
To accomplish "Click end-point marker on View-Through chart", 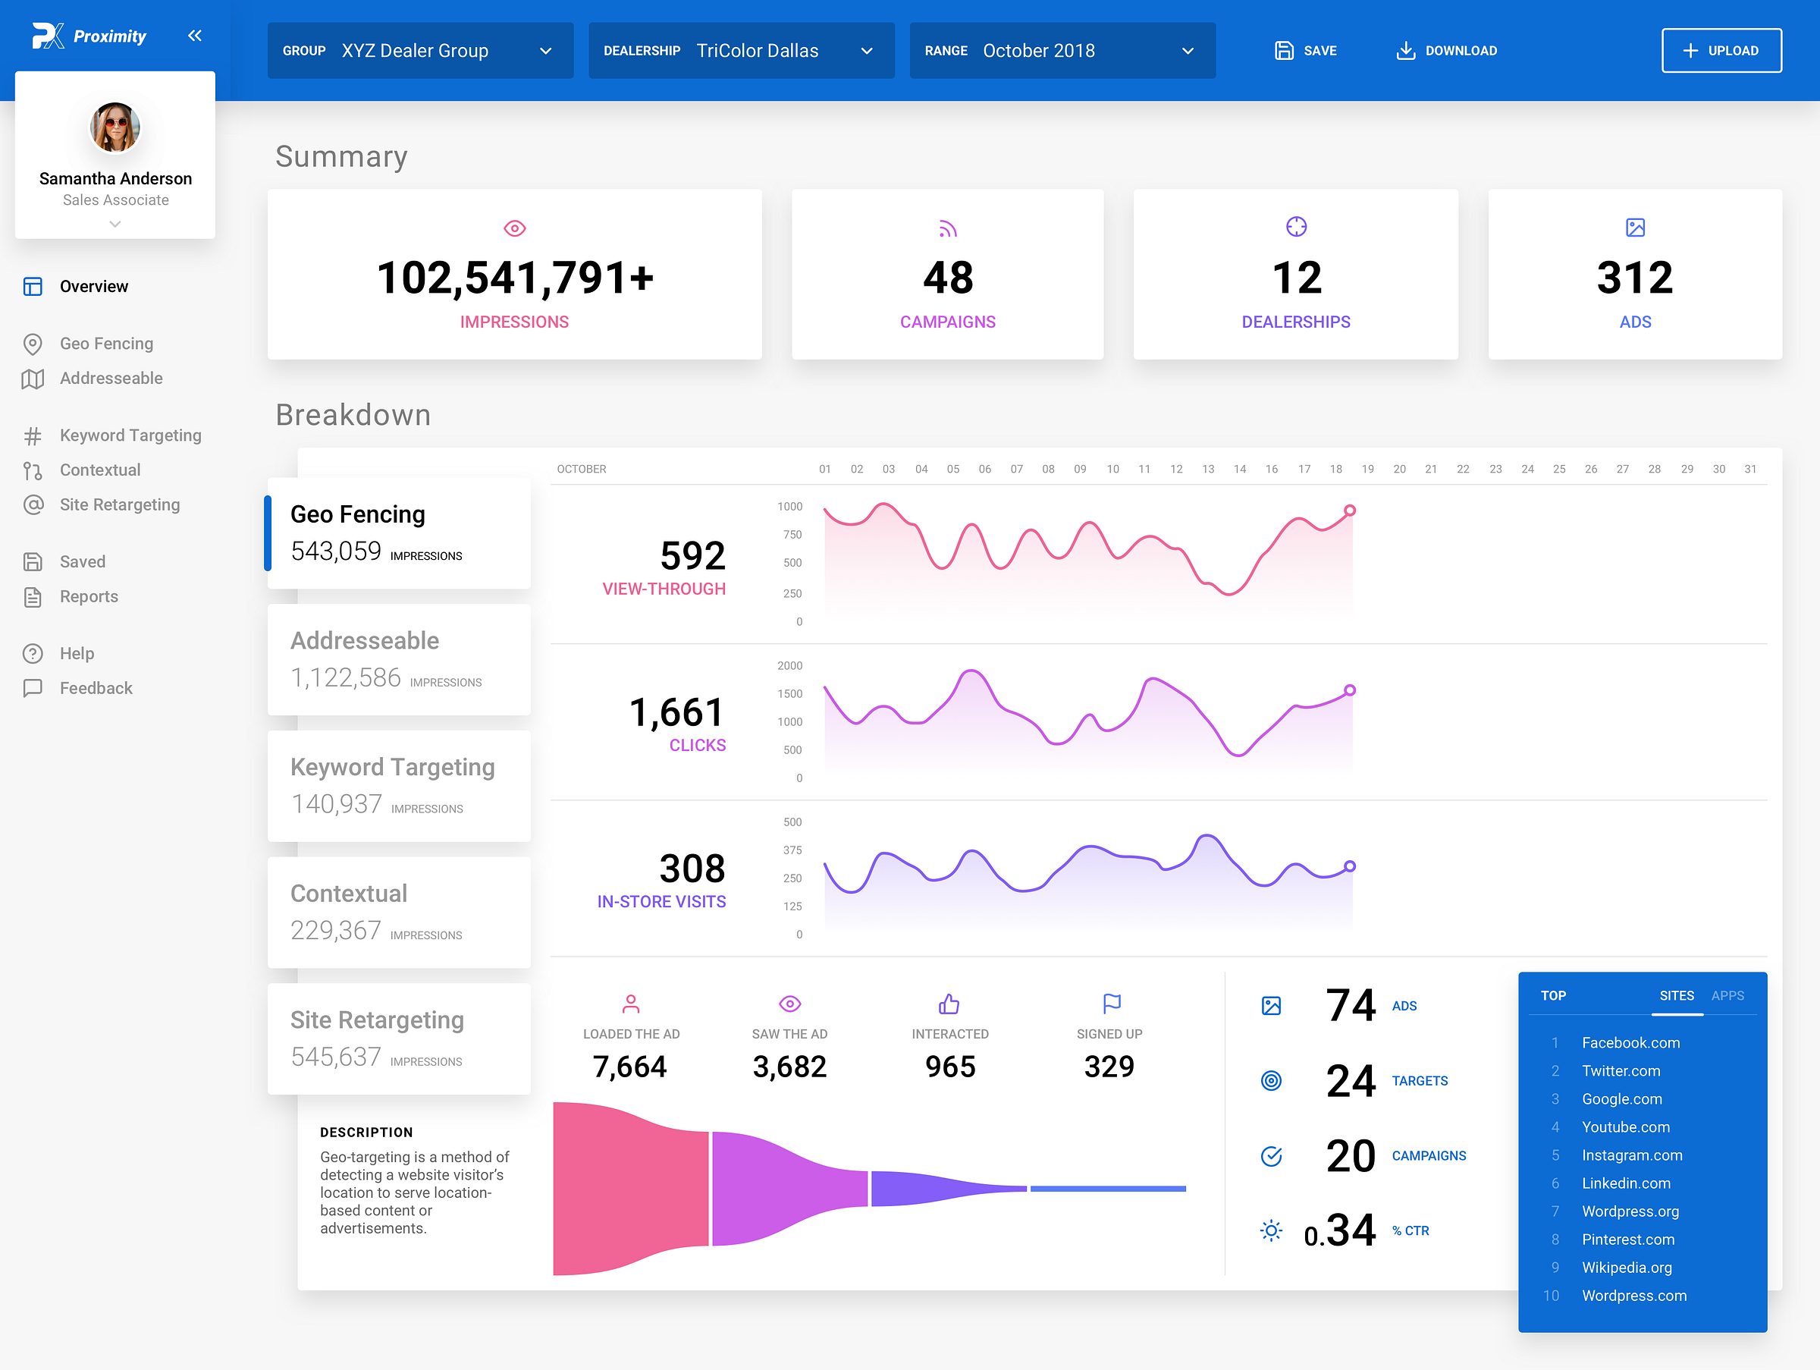I will 1349,511.
